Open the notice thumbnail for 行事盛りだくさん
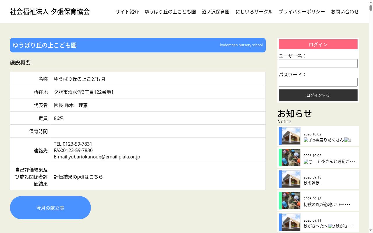 [x=291, y=136]
